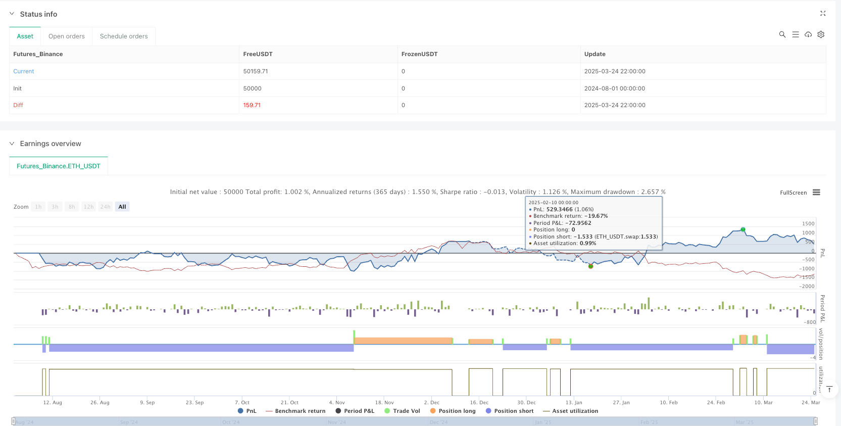Image resolution: width=841 pixels, height=426 pixels.
Task: Click the 13. Jan date on x-axis
Action: 574,403
